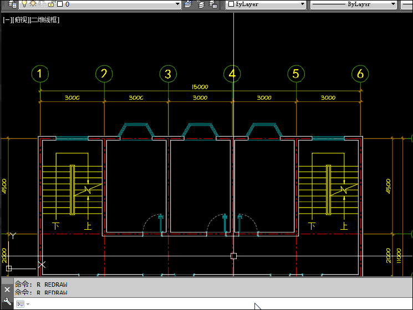Toggle the layer on/off lightbulb icon
The image size is (413, 310).
tap(25, 4)
